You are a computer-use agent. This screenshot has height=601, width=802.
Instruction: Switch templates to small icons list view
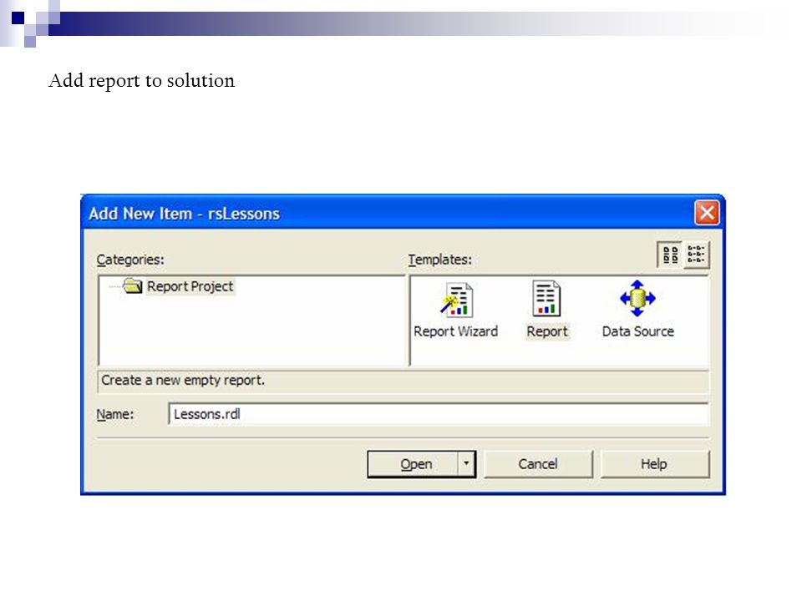(696, 255)
